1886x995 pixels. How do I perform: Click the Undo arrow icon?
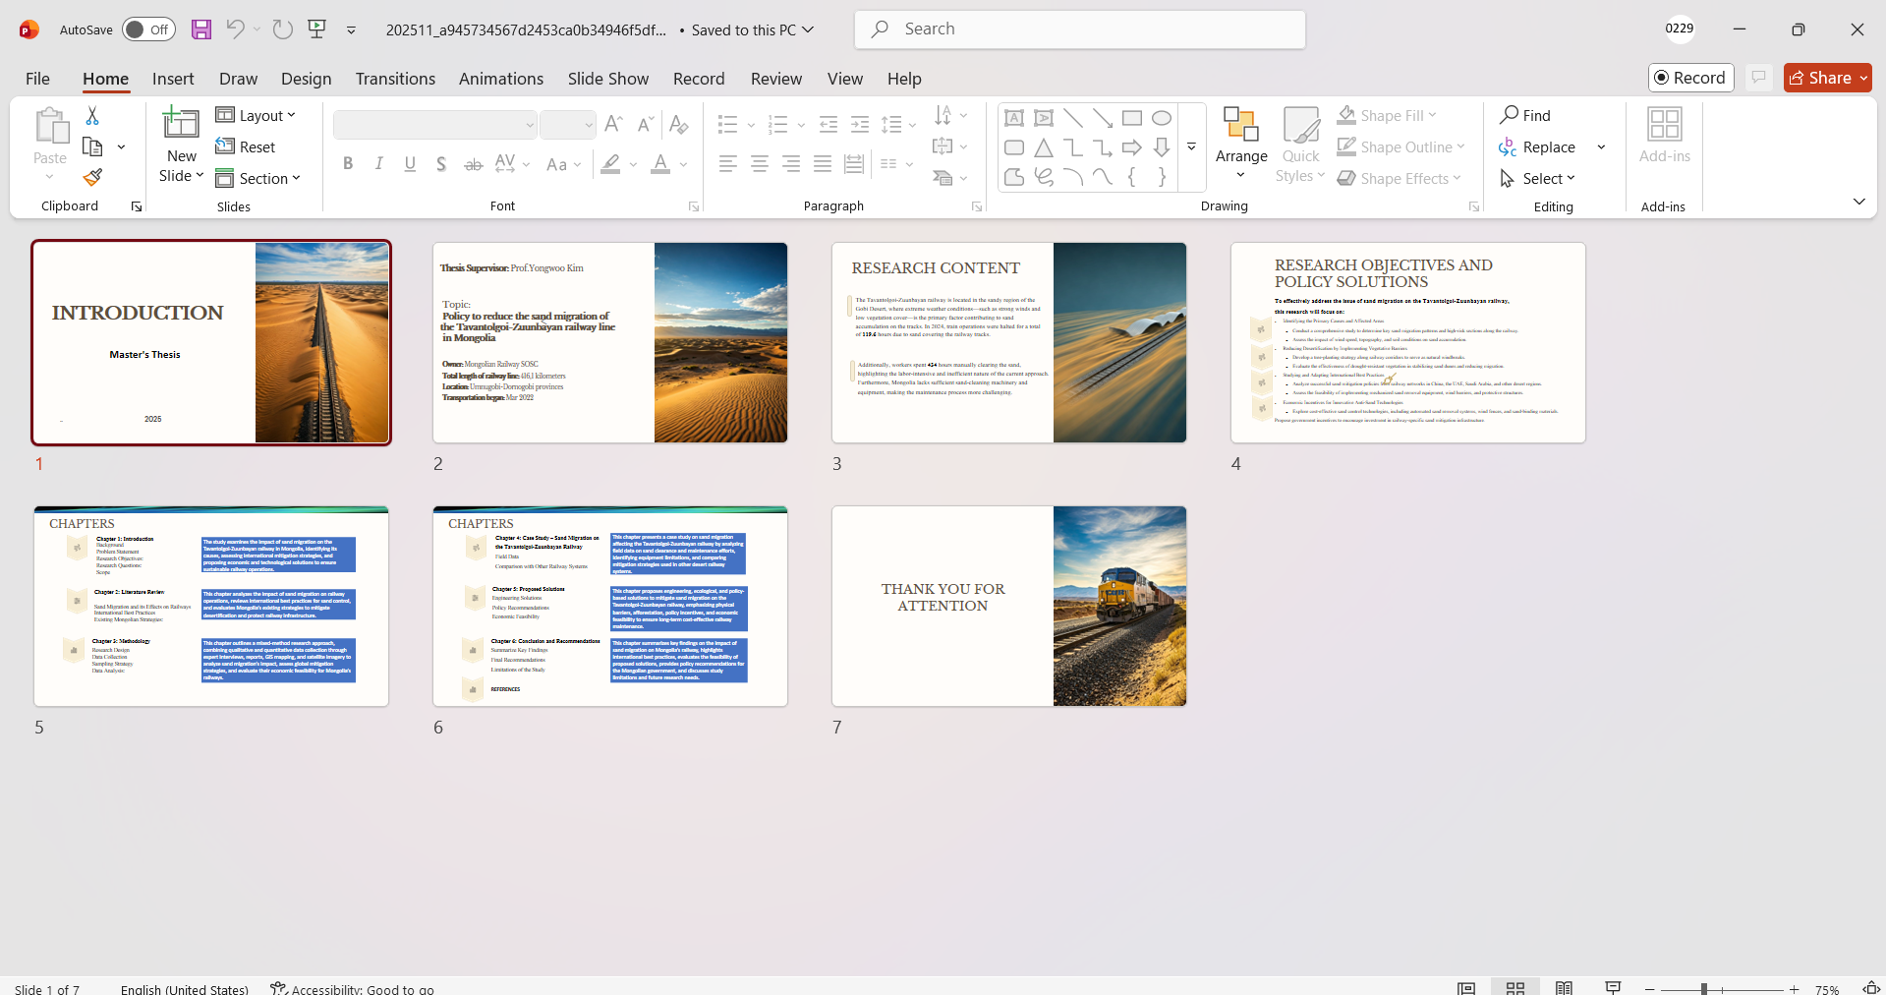tap(235, 29)
